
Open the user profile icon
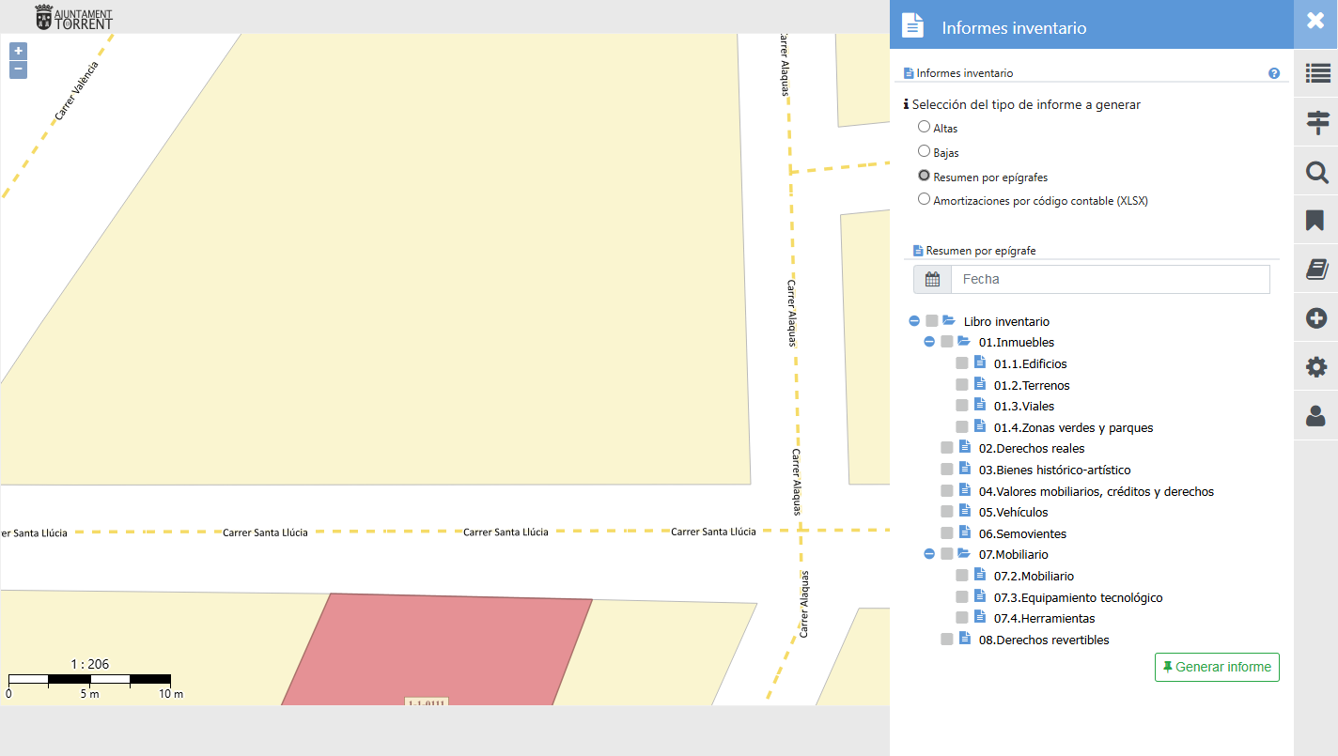click(1316, 416)
